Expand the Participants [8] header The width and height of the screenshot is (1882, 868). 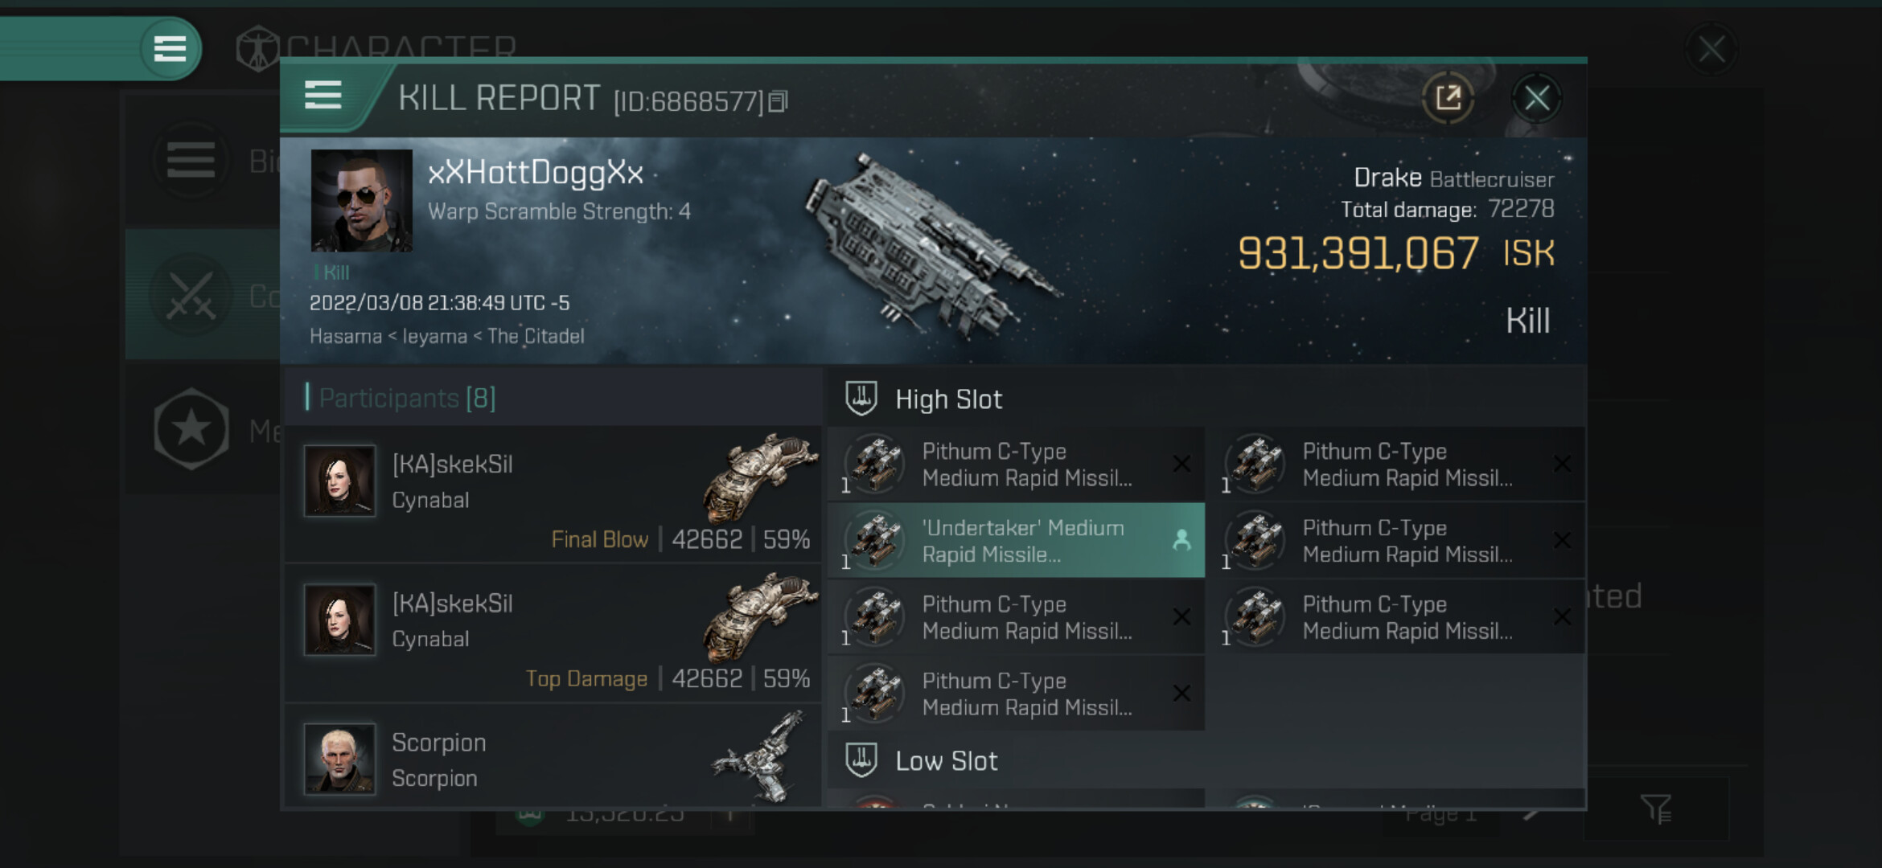[407, 398]
